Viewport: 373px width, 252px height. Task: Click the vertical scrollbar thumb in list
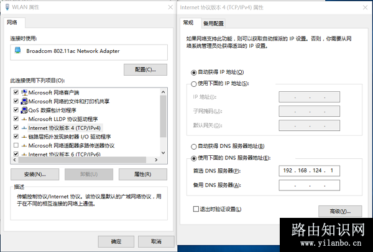click(x=163, y=117)
